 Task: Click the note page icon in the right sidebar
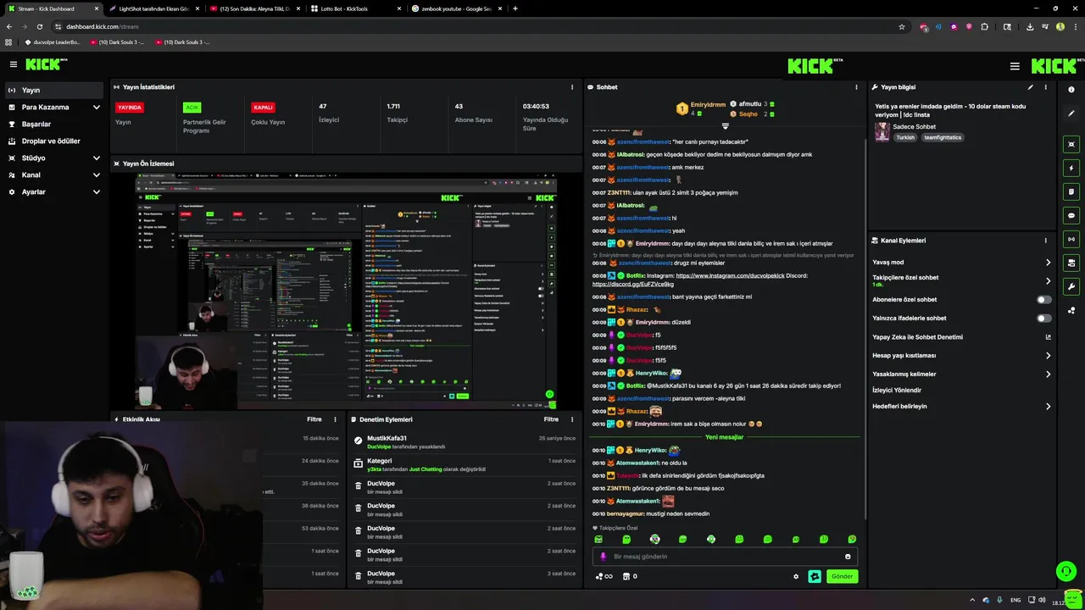coord(1071,191)
